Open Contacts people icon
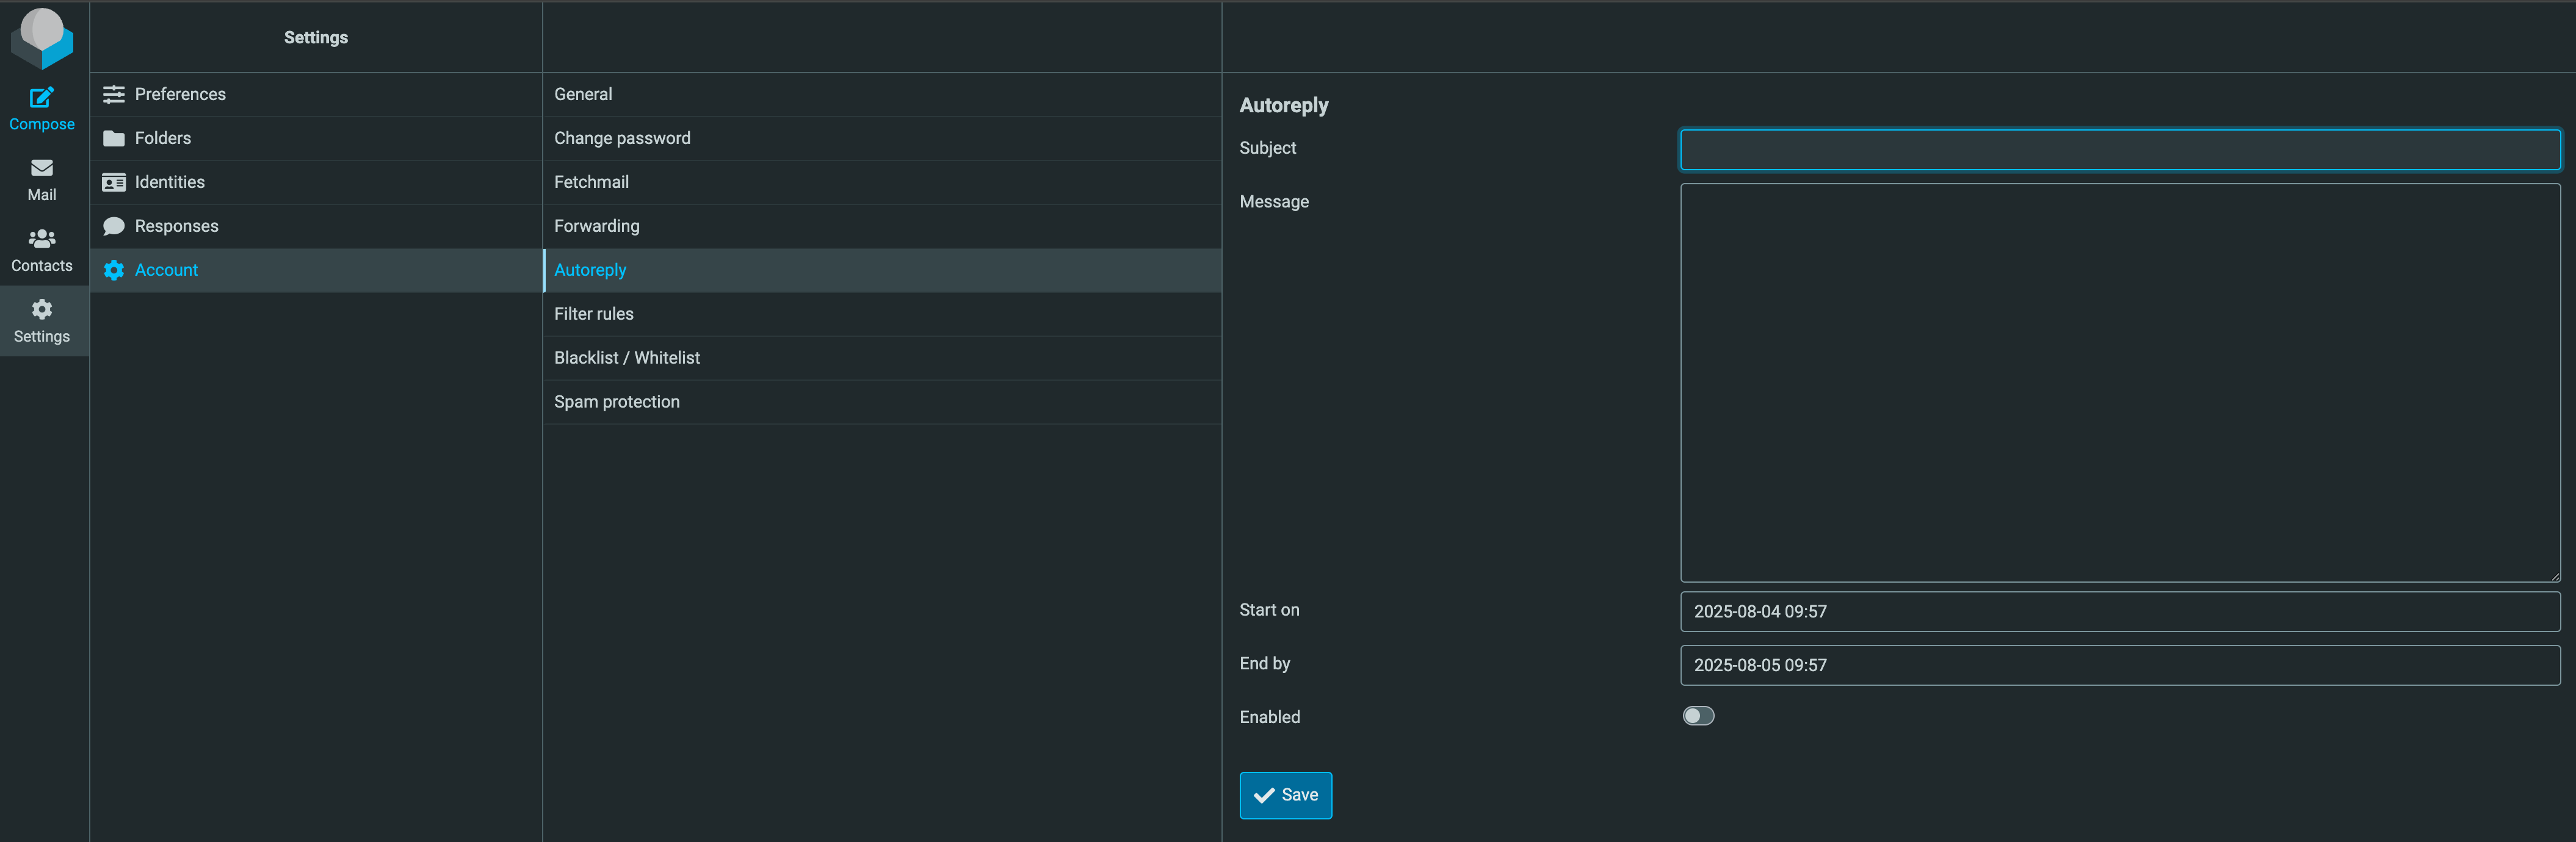The image size is (2576, 842). 41,239
